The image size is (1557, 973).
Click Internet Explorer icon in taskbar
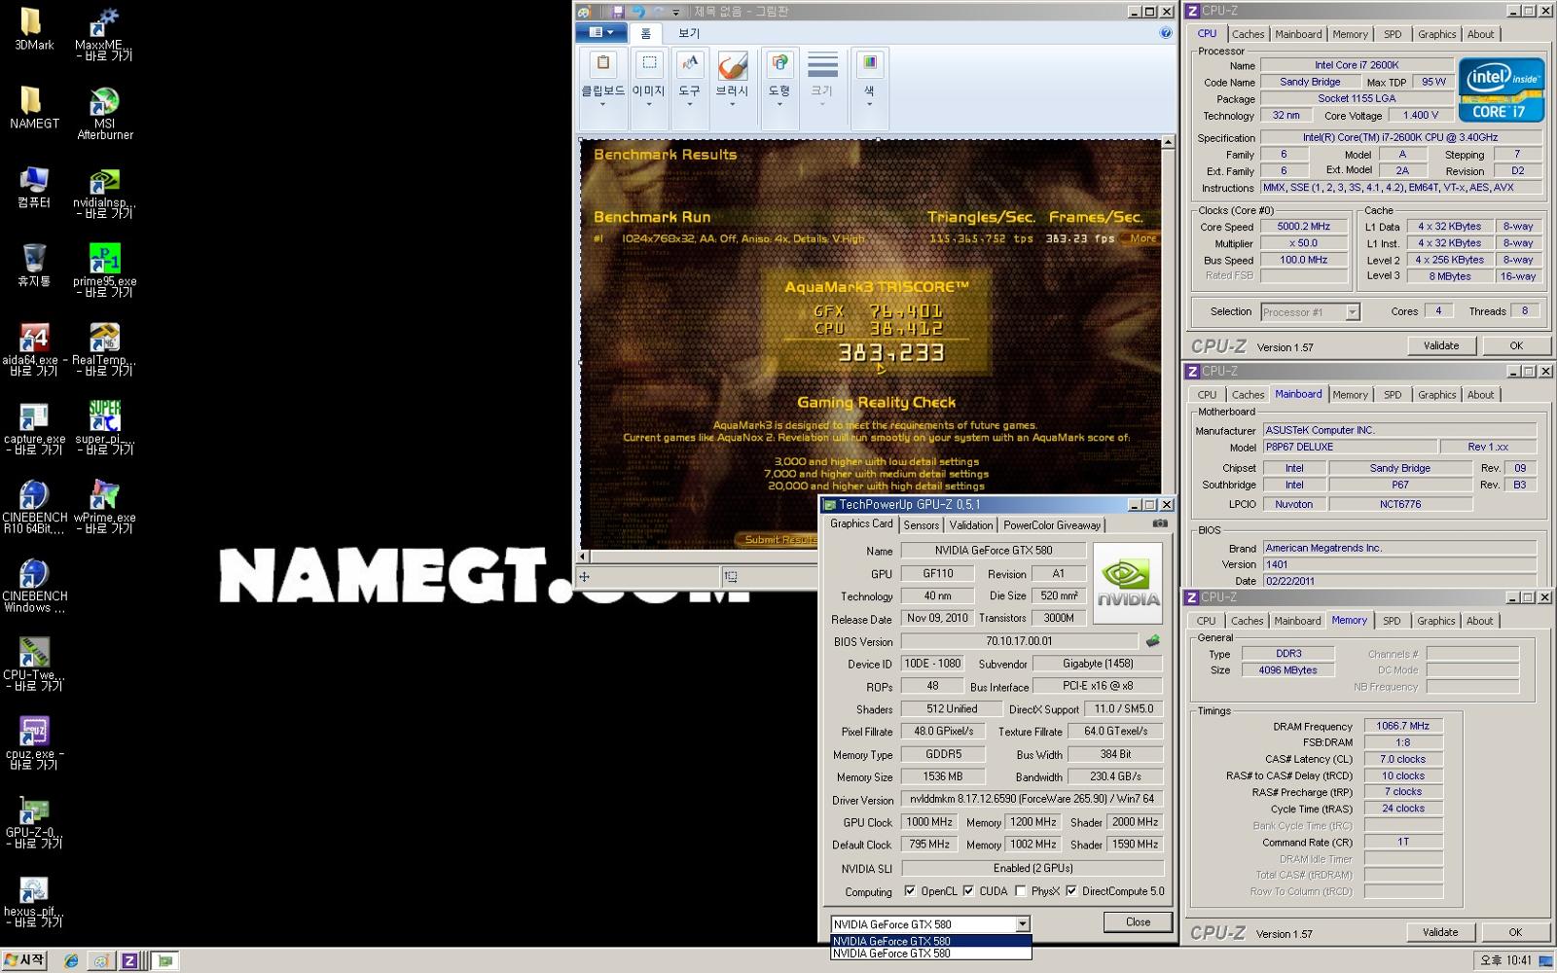pyautogui.click(x=71, y=960)
